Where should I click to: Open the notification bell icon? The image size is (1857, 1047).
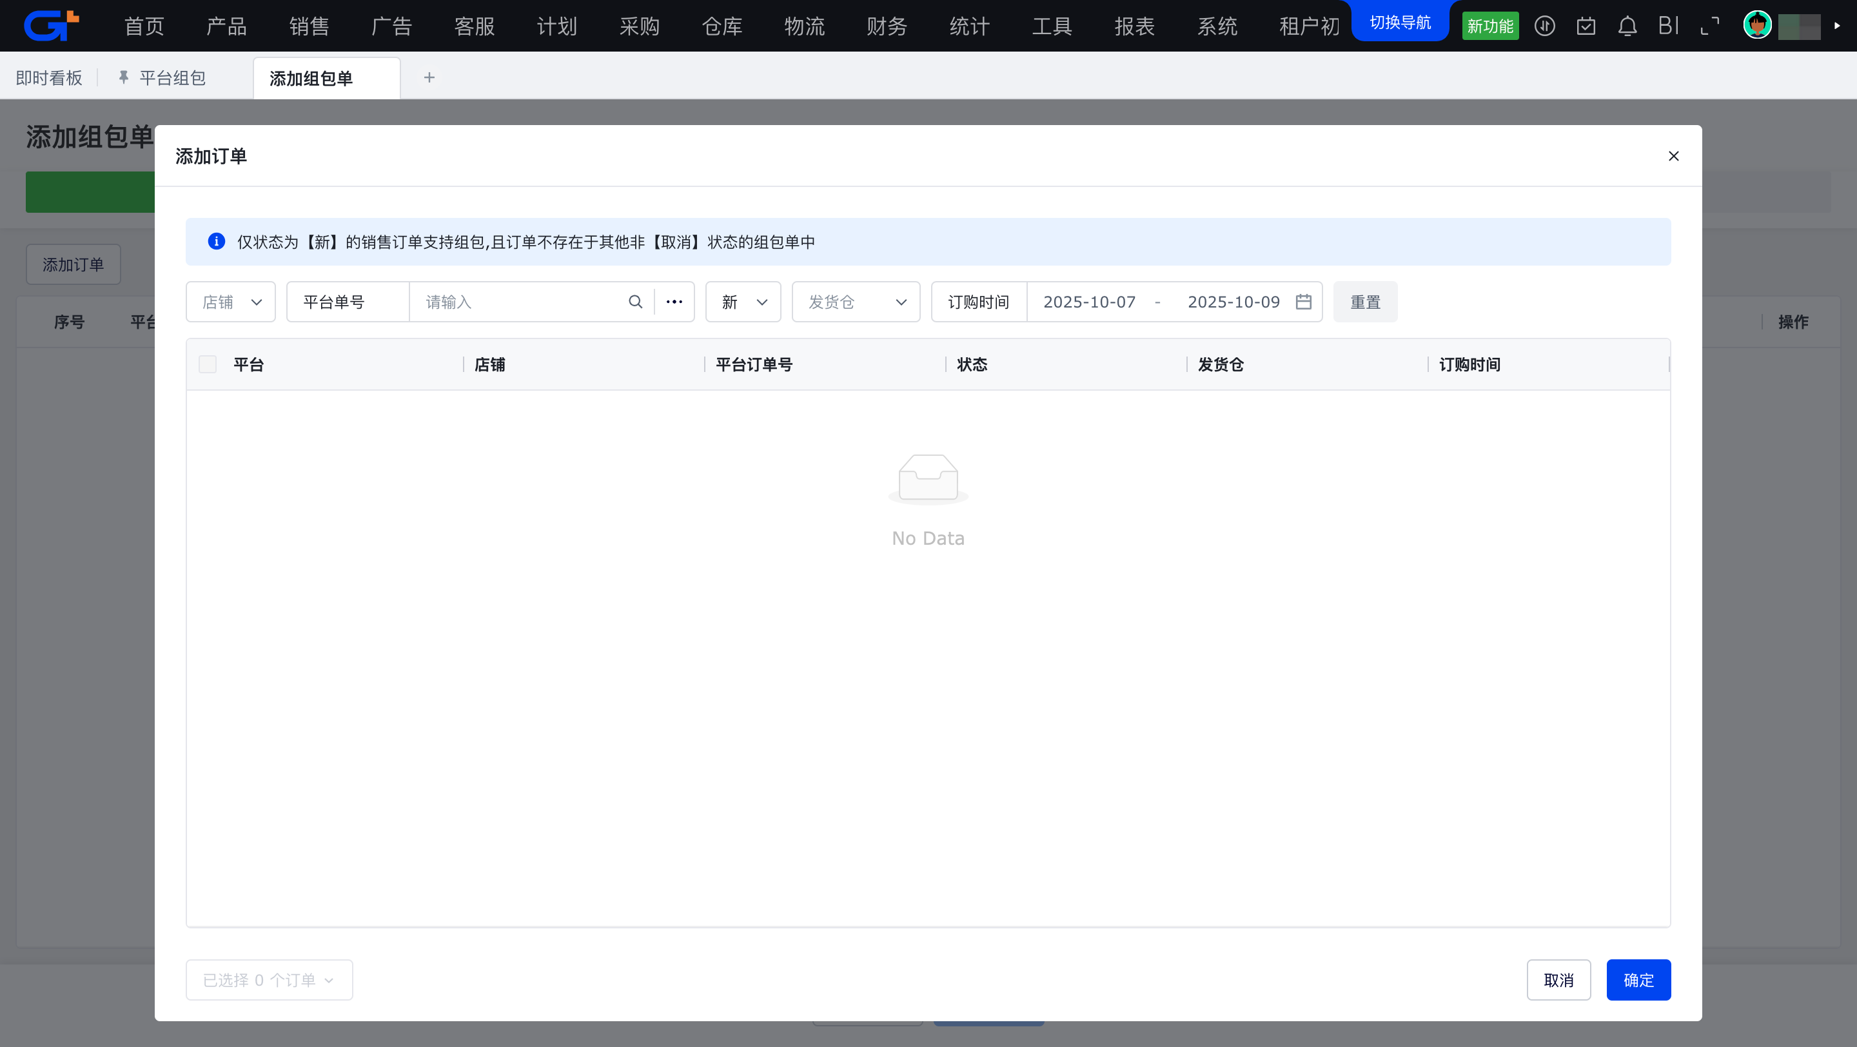[1627, 26]
